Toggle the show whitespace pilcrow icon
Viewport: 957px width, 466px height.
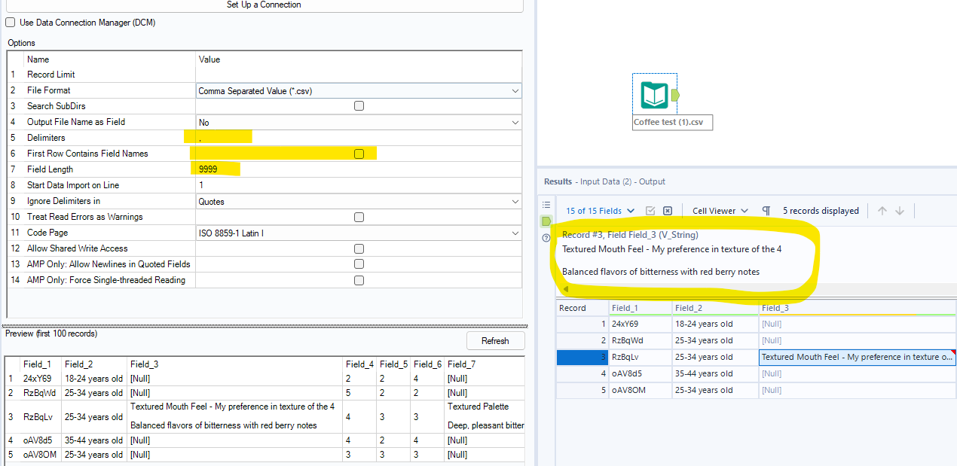(x=766, y=211)
